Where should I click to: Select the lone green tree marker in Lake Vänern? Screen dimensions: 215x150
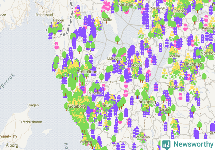pyautogui.click(x=117, y=40)
